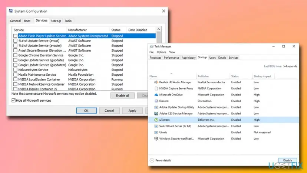Screen dimensions: 307x173
Task: Check the Update Service (avastm) checkbox
Action: point(15,46)
